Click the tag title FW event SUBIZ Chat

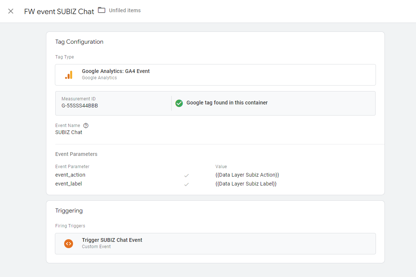pyautogui.click(x=59, y=11)
